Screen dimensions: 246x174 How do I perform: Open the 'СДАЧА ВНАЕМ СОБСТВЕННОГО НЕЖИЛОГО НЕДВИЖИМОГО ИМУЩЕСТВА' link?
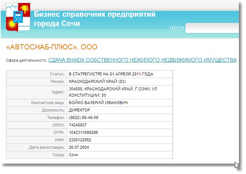pyautogui.click(x=142, y=60)
